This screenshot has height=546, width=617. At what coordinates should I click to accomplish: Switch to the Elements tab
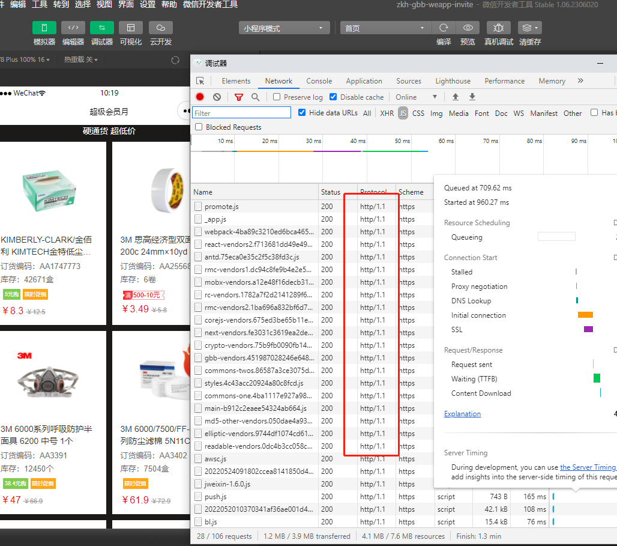[x=236, y=80]
